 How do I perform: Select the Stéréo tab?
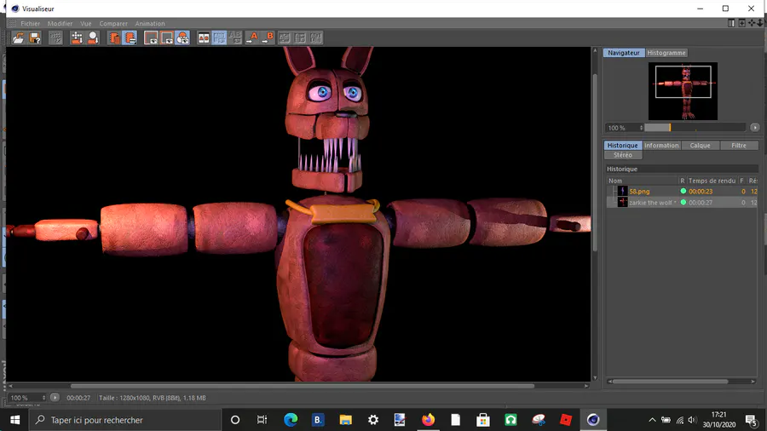623,155
